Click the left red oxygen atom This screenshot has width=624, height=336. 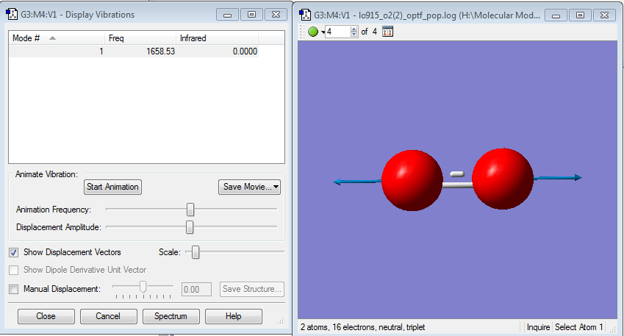click(412, 180)
